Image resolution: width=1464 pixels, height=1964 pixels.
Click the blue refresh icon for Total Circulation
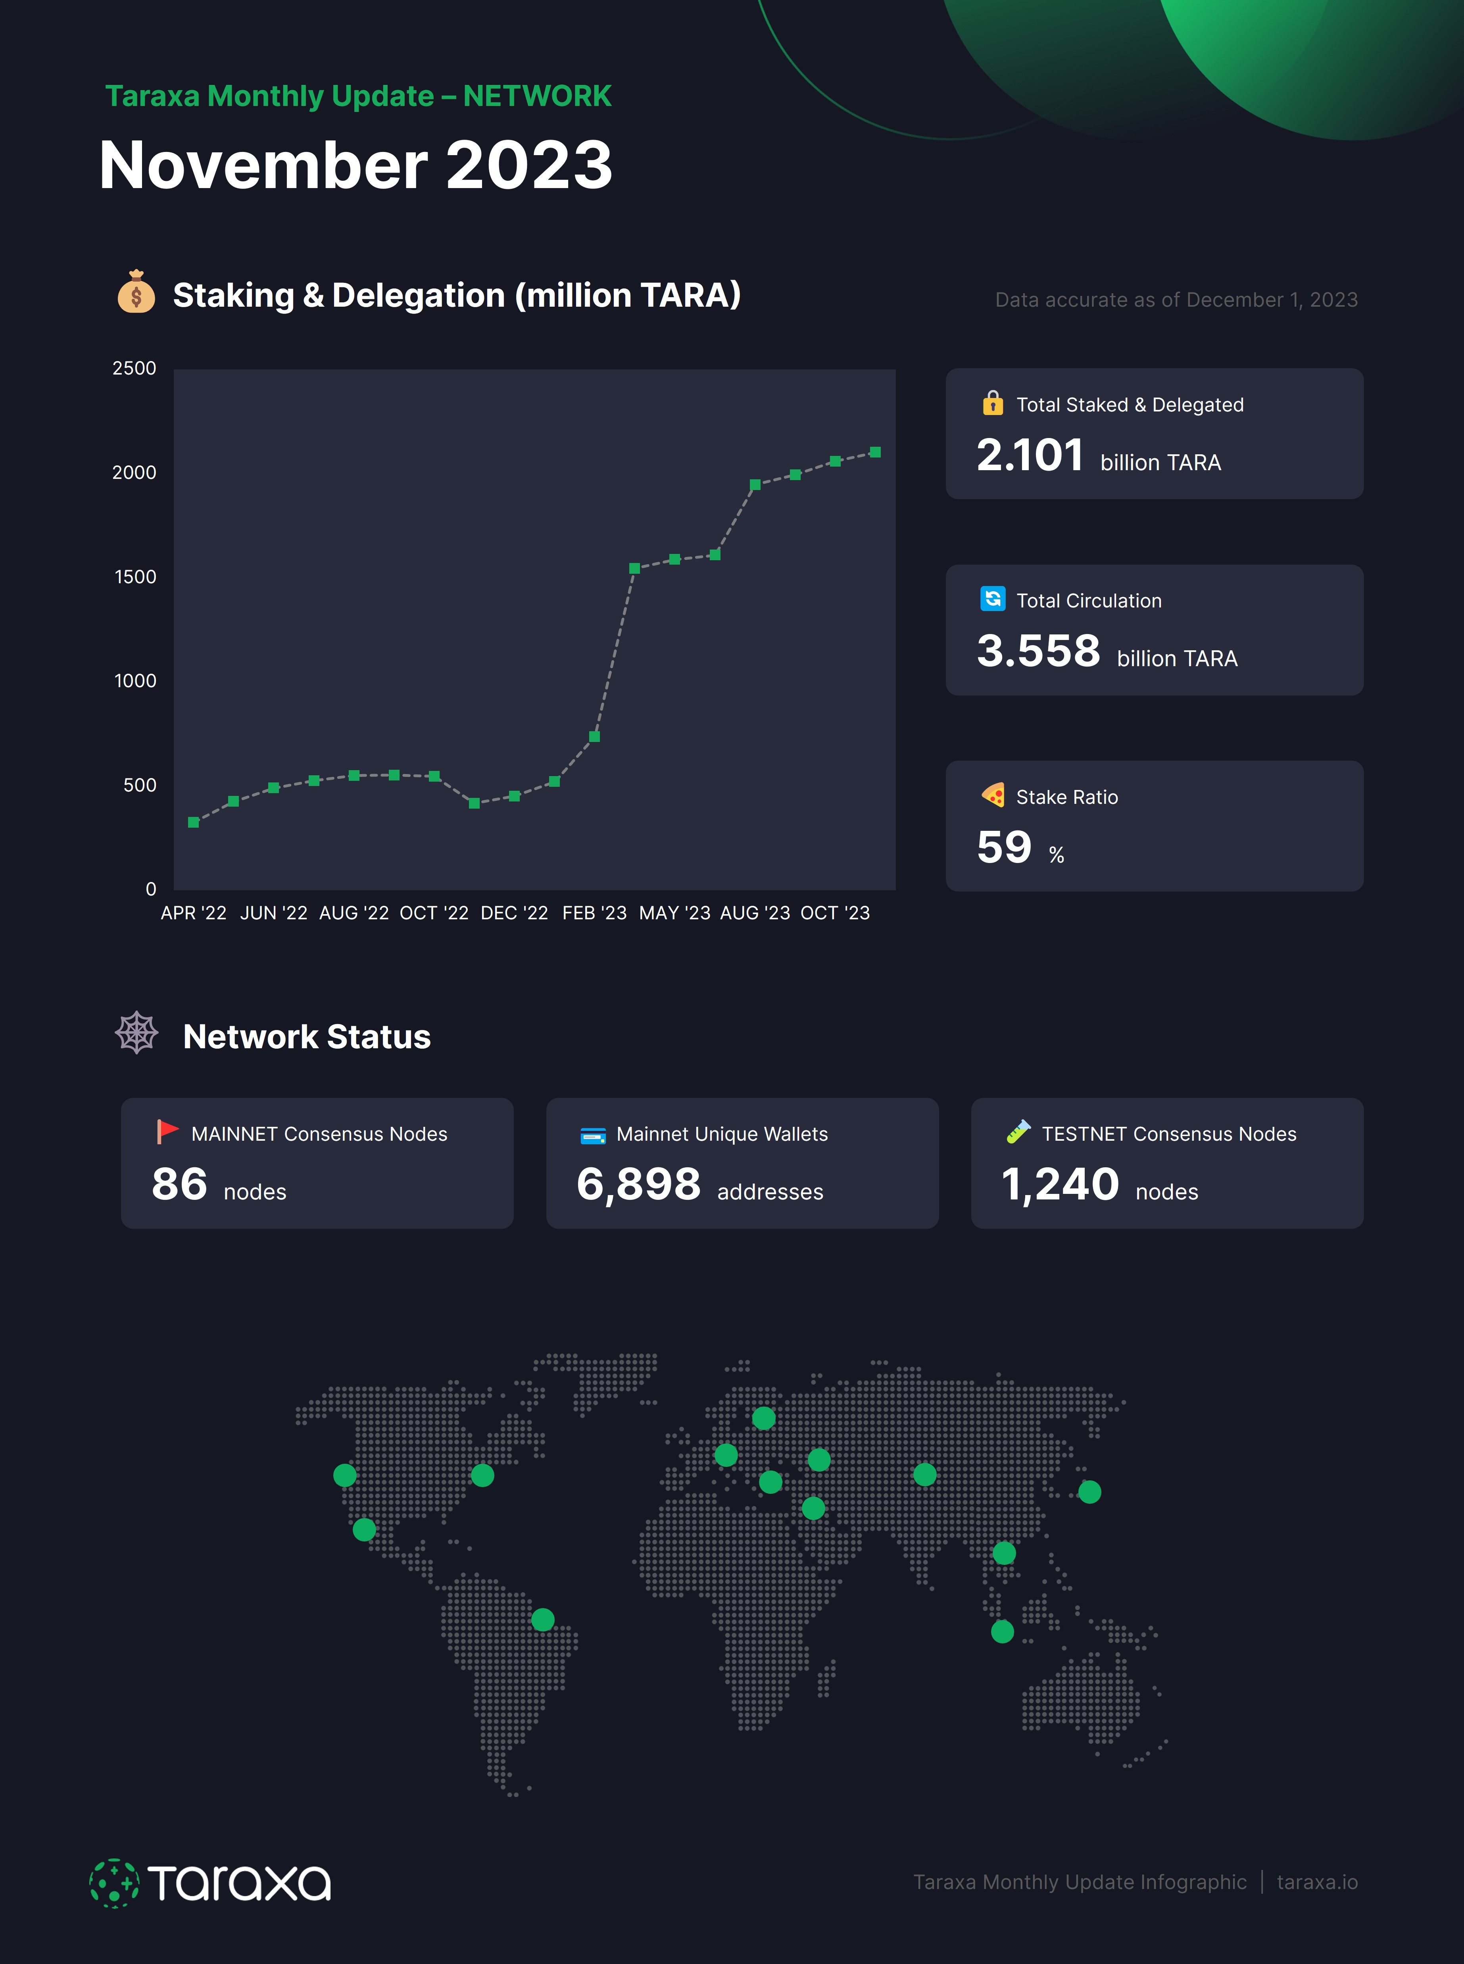tap(993, 599)
